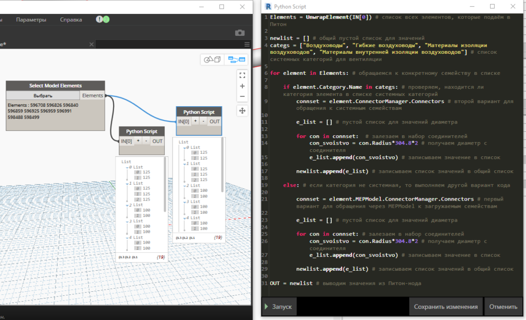This screenshot has width=526, height=320.
Task: Open the hamburger menu beside workspace tabs
Action: (x=247, y=44)
